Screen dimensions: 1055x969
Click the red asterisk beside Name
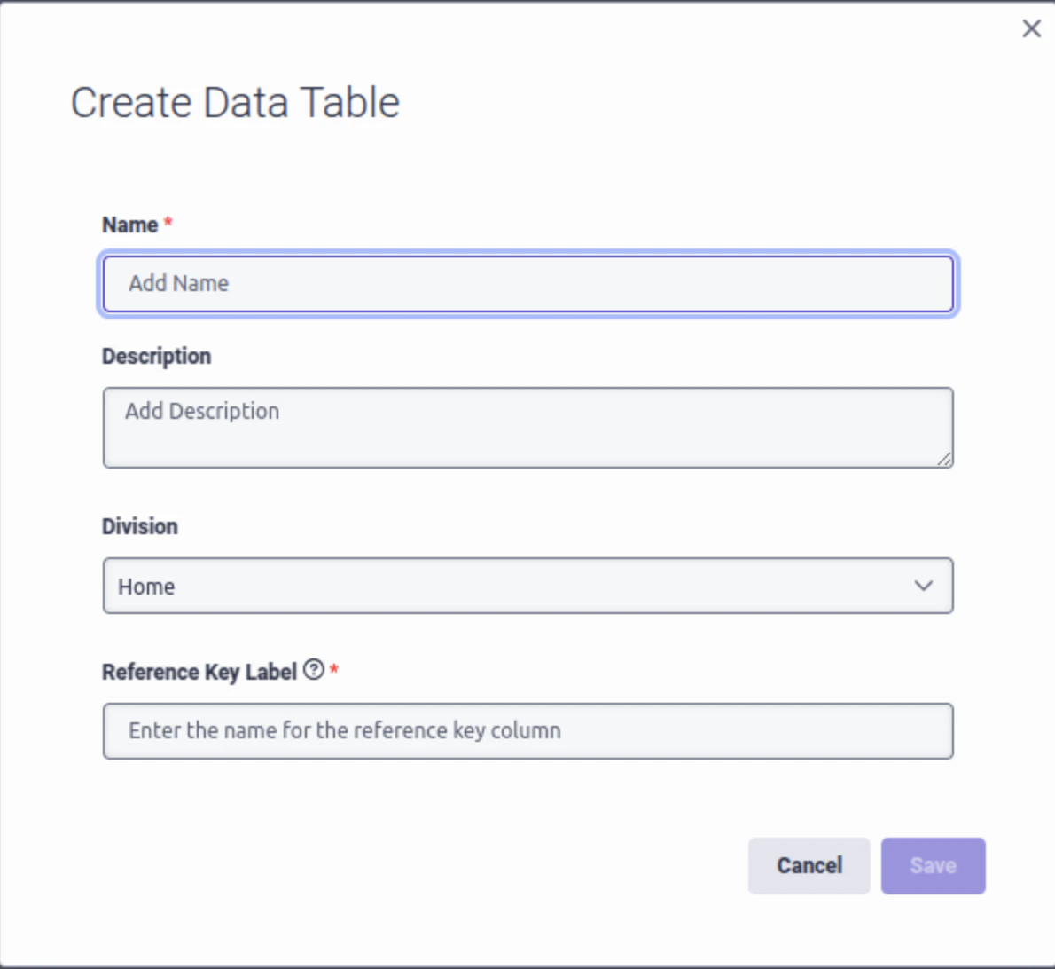[168, 222]
